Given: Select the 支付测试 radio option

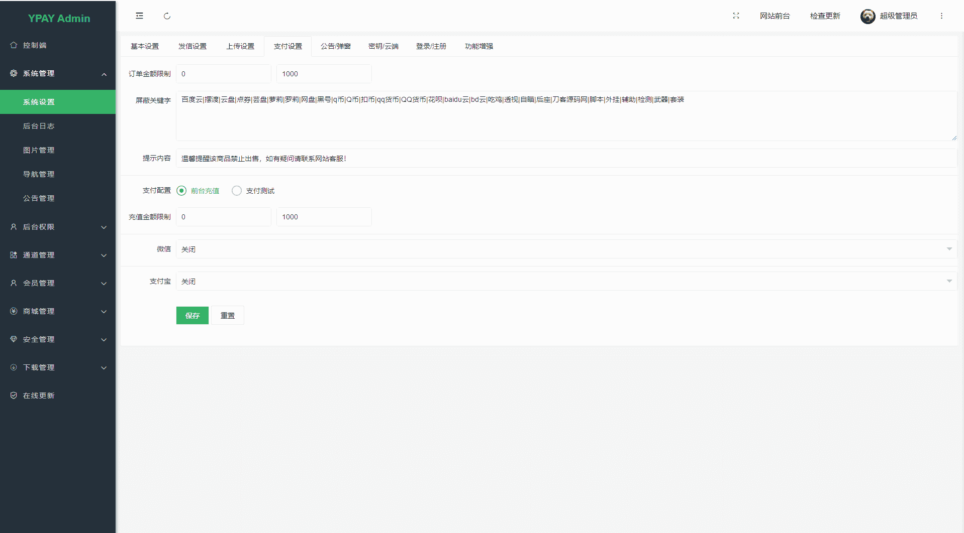Looking at the screenshot, I should click(x=253, y=191).
